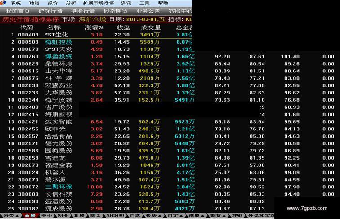340x219 pixels.
Task: Expand the 港股 tab menu
Action: 197,215
